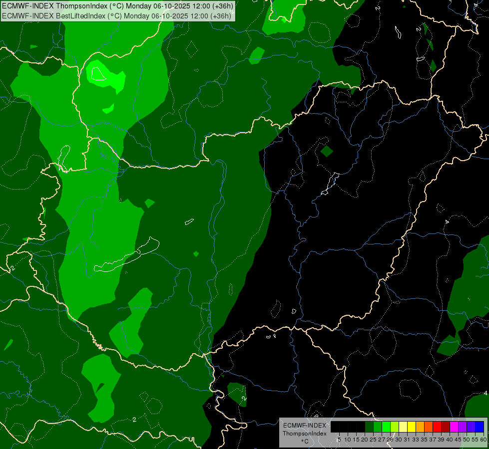The image size is (489, 449).
Task: Click the legend tick value '10'
Action: point(348,440)
